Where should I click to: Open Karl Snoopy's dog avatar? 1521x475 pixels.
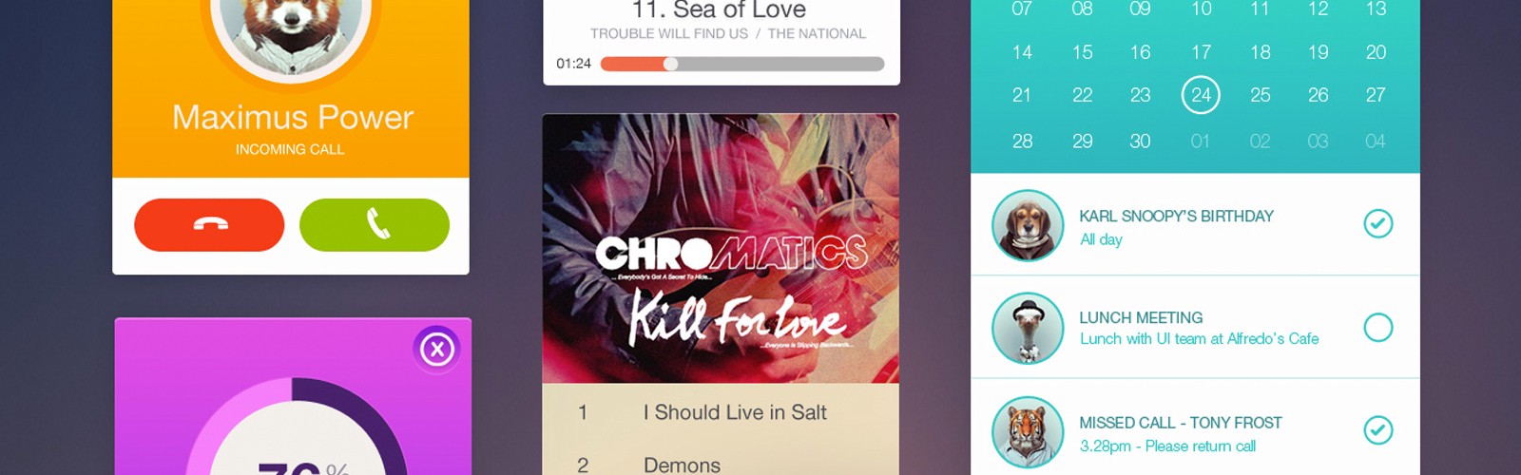[1028, 225]
